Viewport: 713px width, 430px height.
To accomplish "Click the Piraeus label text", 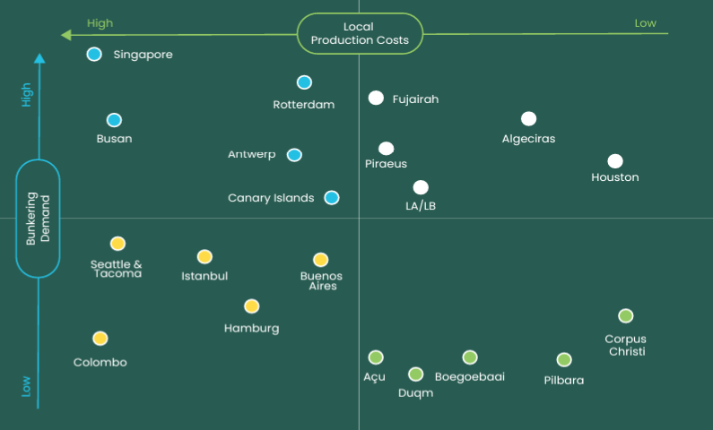I will click(387, 164).
